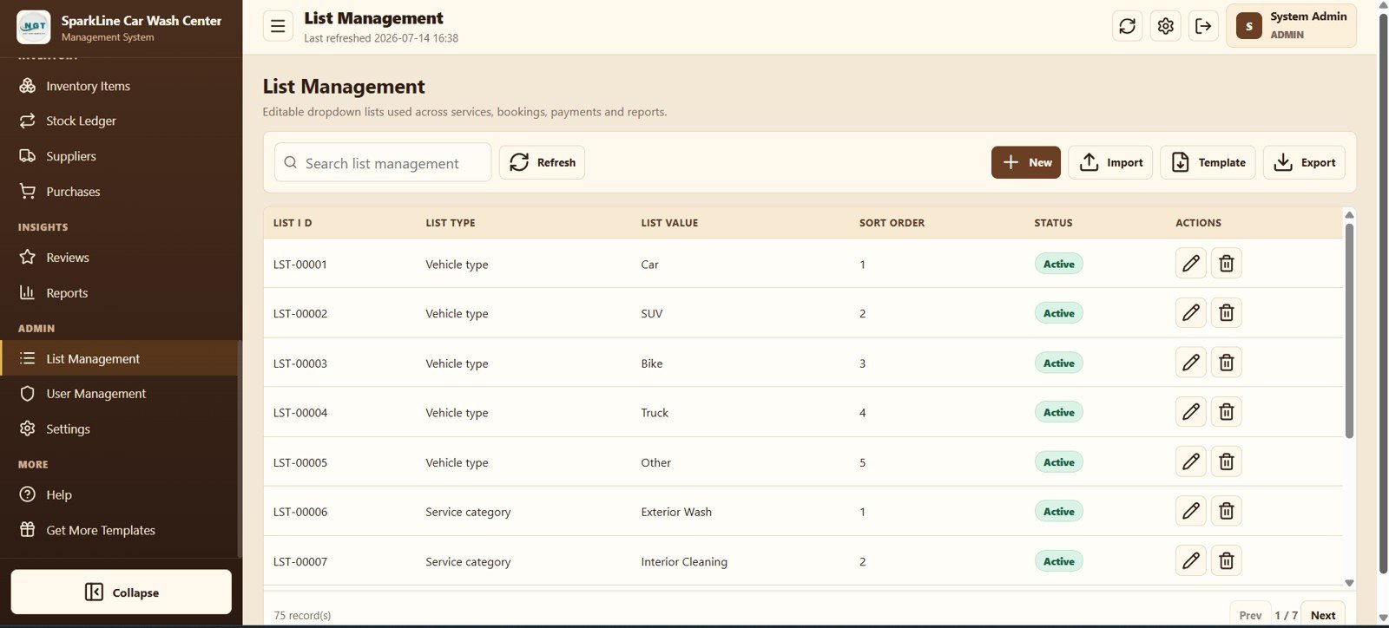
Task: Edit the Bike row with pencil icon
Action: coord(1190,362)
